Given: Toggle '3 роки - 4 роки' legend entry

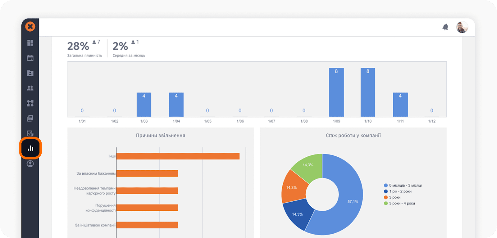Looking at the screenshot, I should coord(402,203).
